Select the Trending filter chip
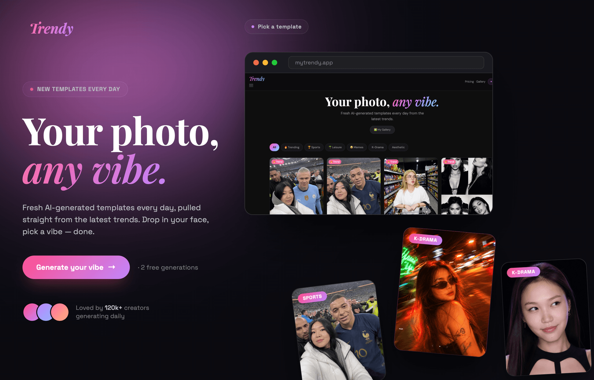594x380 pixels. click(x=292, y=147)
